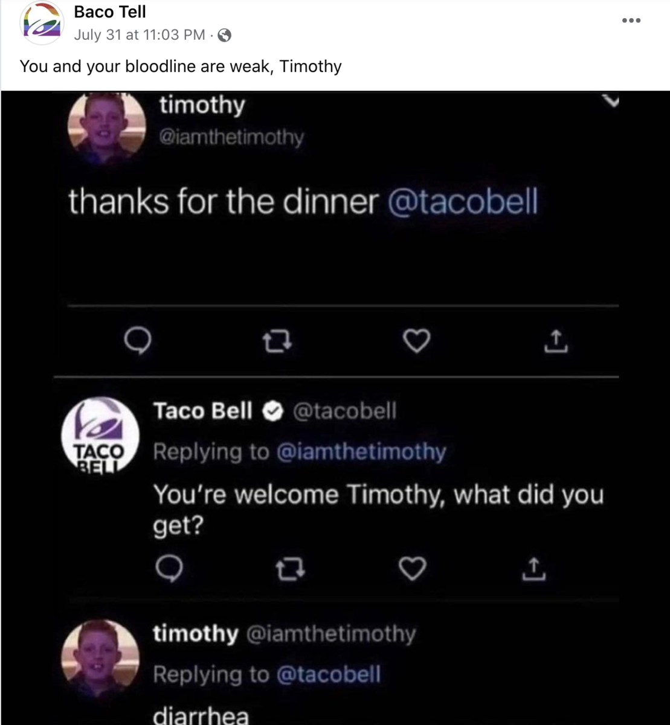Click timothy's avatar on the diarrhea reply

point(101,657)
